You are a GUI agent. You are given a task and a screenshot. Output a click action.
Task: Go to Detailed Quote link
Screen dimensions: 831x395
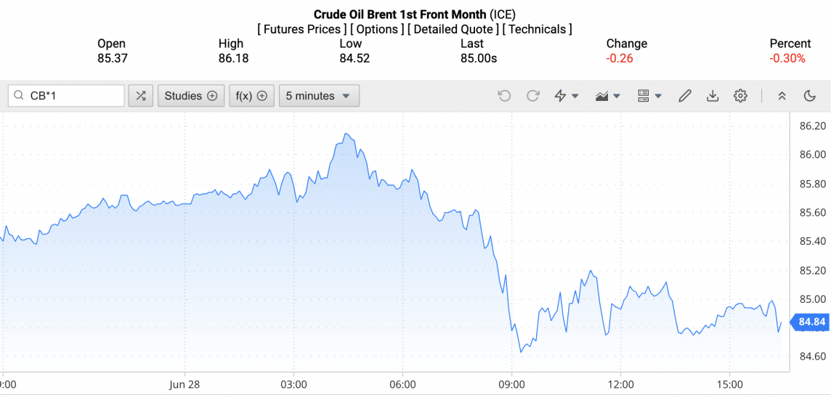pos(453,30)
